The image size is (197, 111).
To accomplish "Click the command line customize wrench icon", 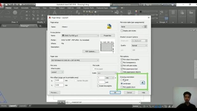I will [x=64, y=102].
